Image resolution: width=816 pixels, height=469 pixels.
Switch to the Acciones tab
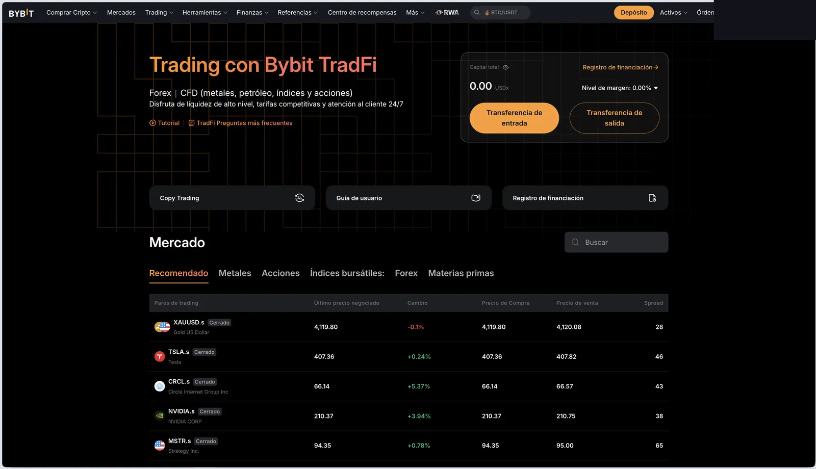tap(280, 273)
